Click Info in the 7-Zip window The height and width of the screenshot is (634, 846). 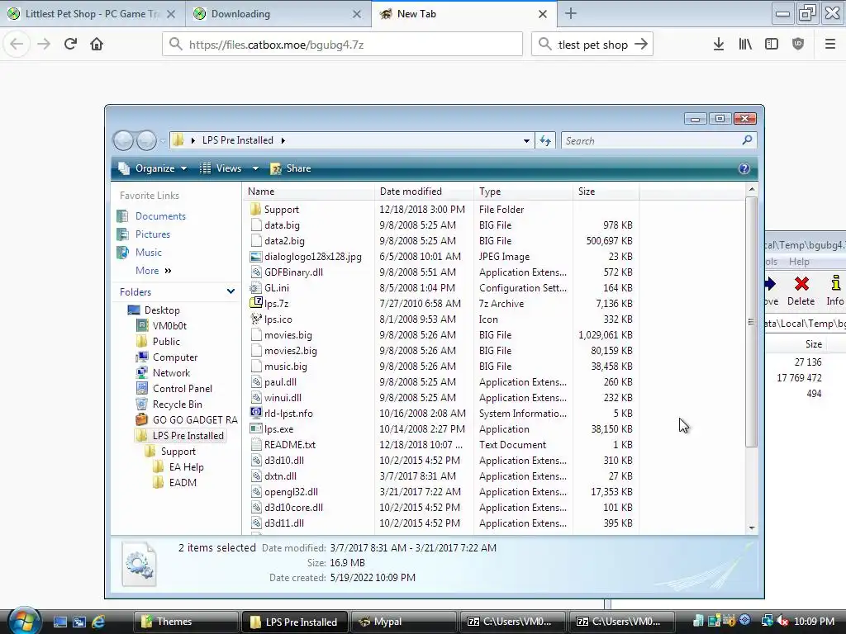click(834, 291)
